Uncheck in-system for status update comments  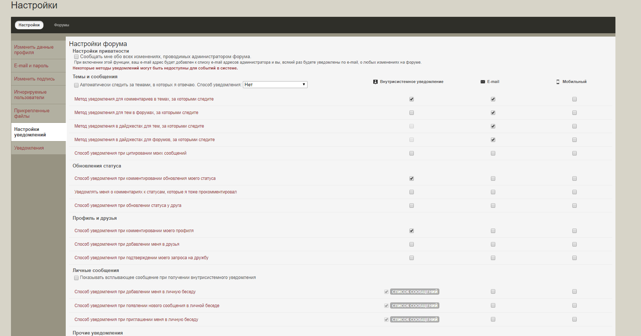coord(412,178)
